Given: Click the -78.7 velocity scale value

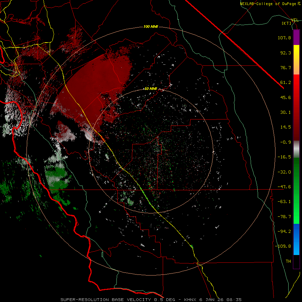Looking at the screenshot, I should (x=284, y=217).
